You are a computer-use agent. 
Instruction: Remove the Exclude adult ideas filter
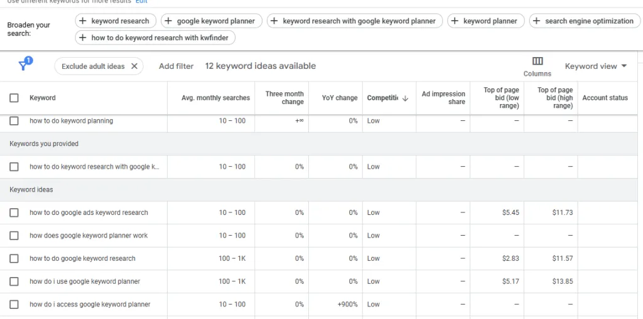click(x=134, y=66)
